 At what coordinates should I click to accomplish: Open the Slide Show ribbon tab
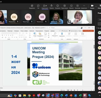(24, 31)
